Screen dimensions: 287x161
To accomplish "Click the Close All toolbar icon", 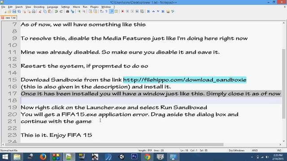I will coord(29,12).
